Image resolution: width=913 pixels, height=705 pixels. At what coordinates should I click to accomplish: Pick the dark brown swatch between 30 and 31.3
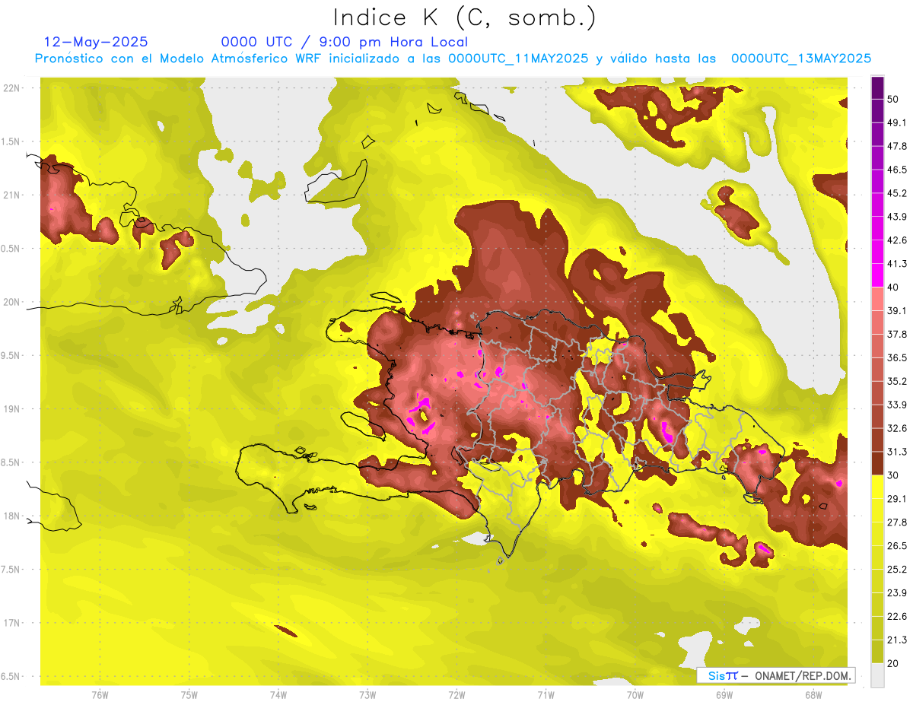[877, 463]
